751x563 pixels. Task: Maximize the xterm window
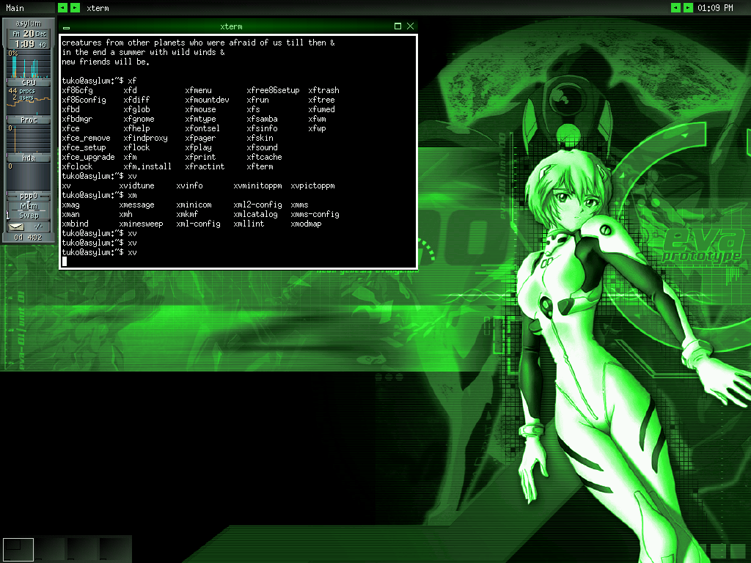click(398, 26)
